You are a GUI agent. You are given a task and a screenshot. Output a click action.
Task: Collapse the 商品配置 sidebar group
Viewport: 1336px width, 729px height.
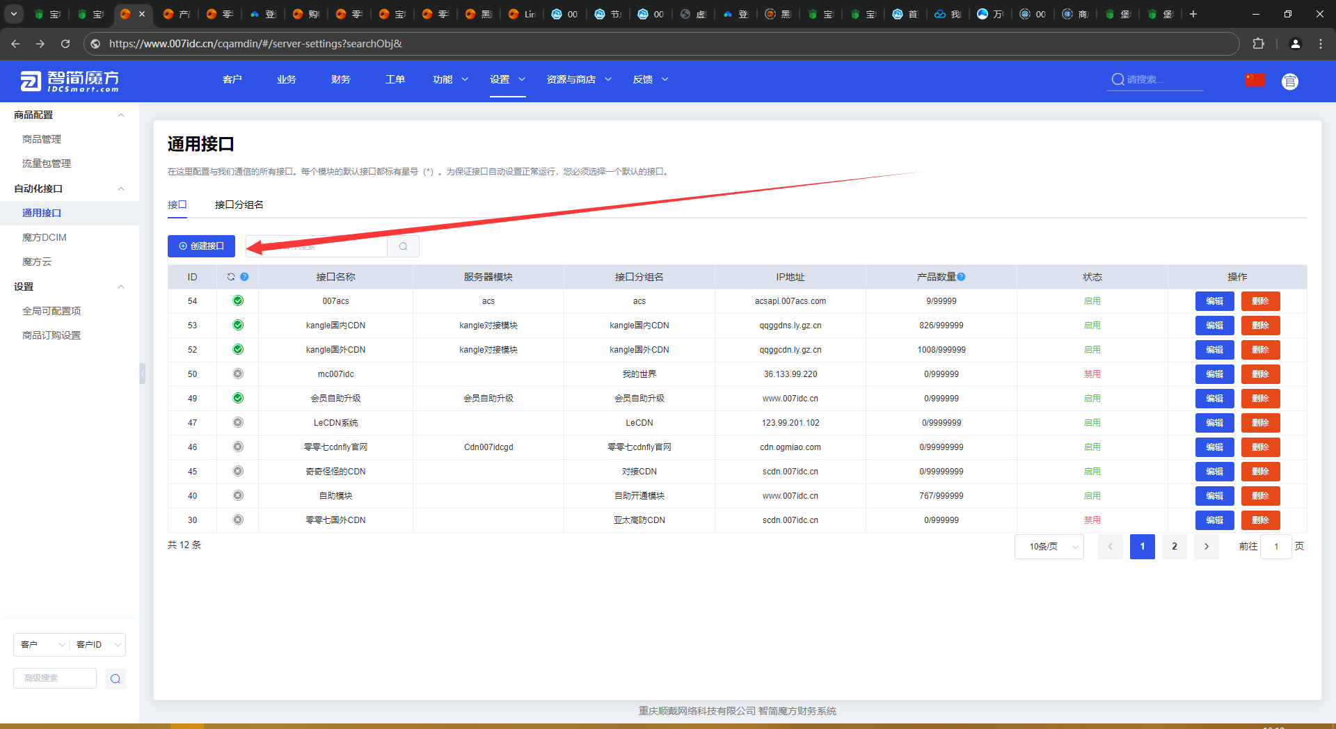(121, 115)
